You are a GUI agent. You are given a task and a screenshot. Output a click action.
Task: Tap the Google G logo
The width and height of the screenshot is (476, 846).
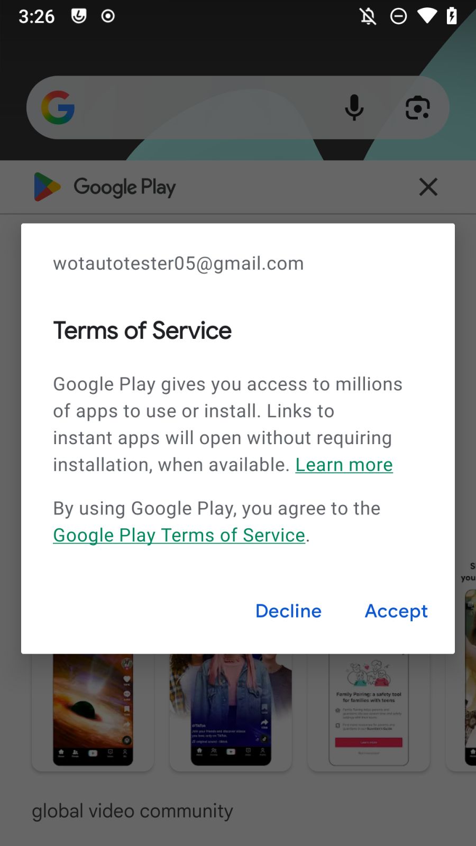click(x=58, y=107)
